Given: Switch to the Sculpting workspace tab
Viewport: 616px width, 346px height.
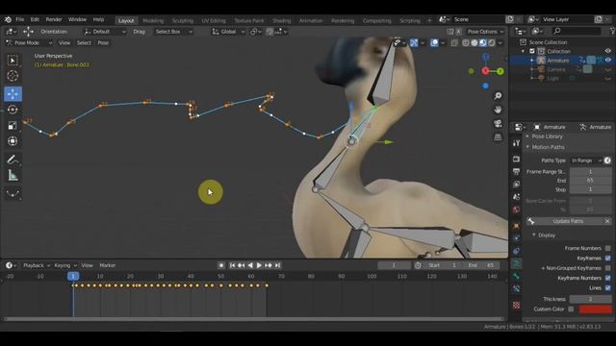Looking at the screenshot, I should 182,20.
